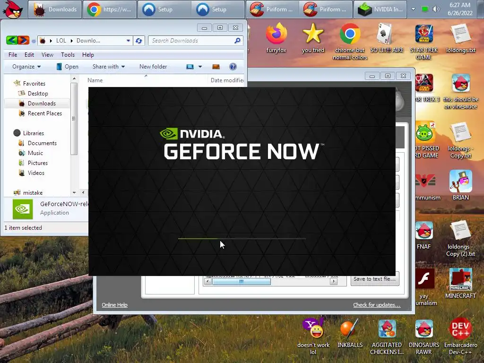Select this should be on vinesauce icon
484x363 pixels.
pos(460,92)
